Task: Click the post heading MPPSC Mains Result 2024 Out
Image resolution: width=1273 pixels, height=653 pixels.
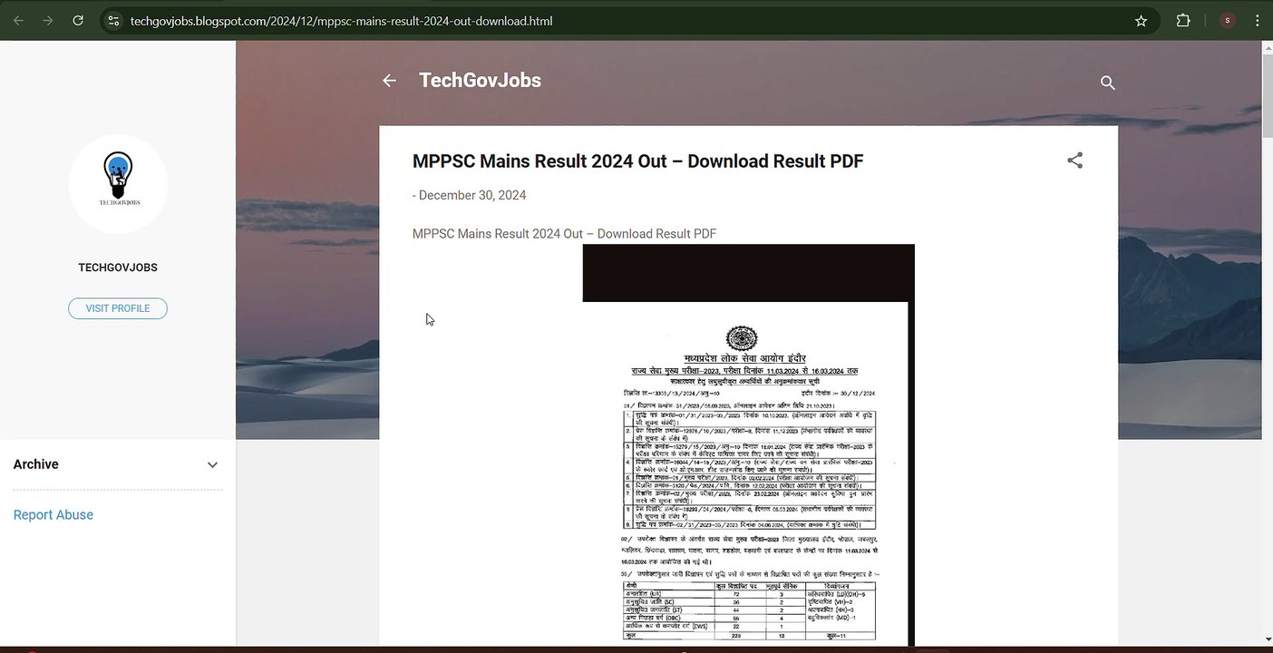Action: tap(637, 161)
